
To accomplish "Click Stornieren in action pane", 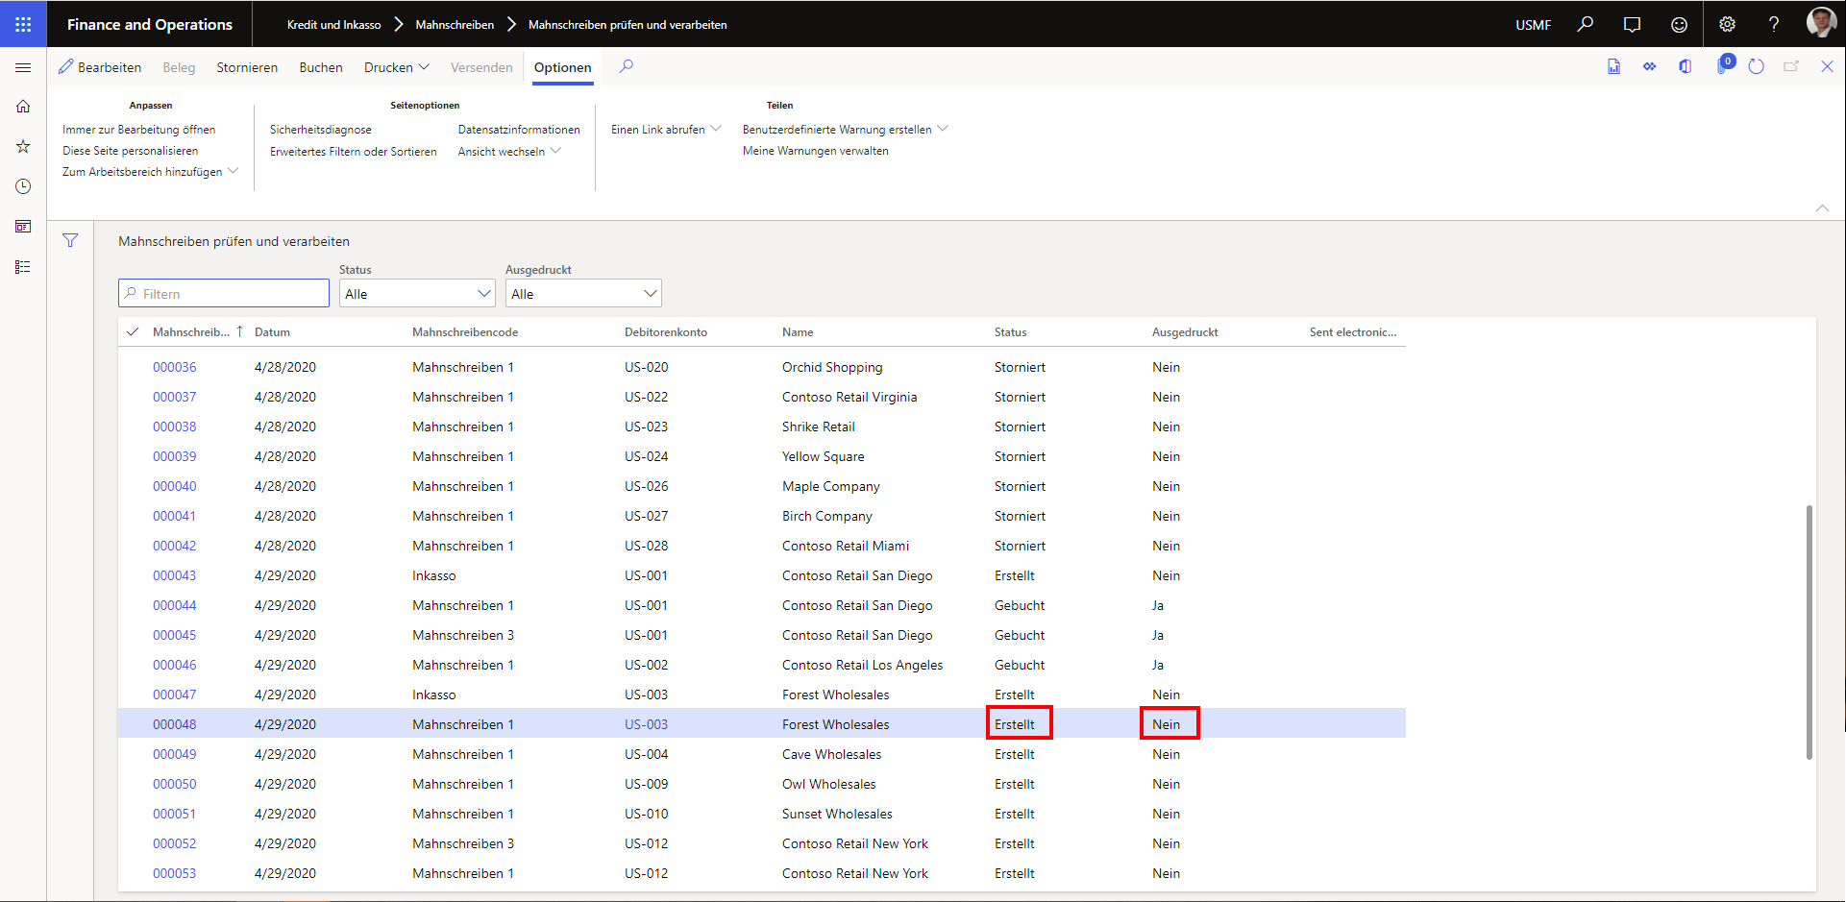I will click(x=247, y=67).
